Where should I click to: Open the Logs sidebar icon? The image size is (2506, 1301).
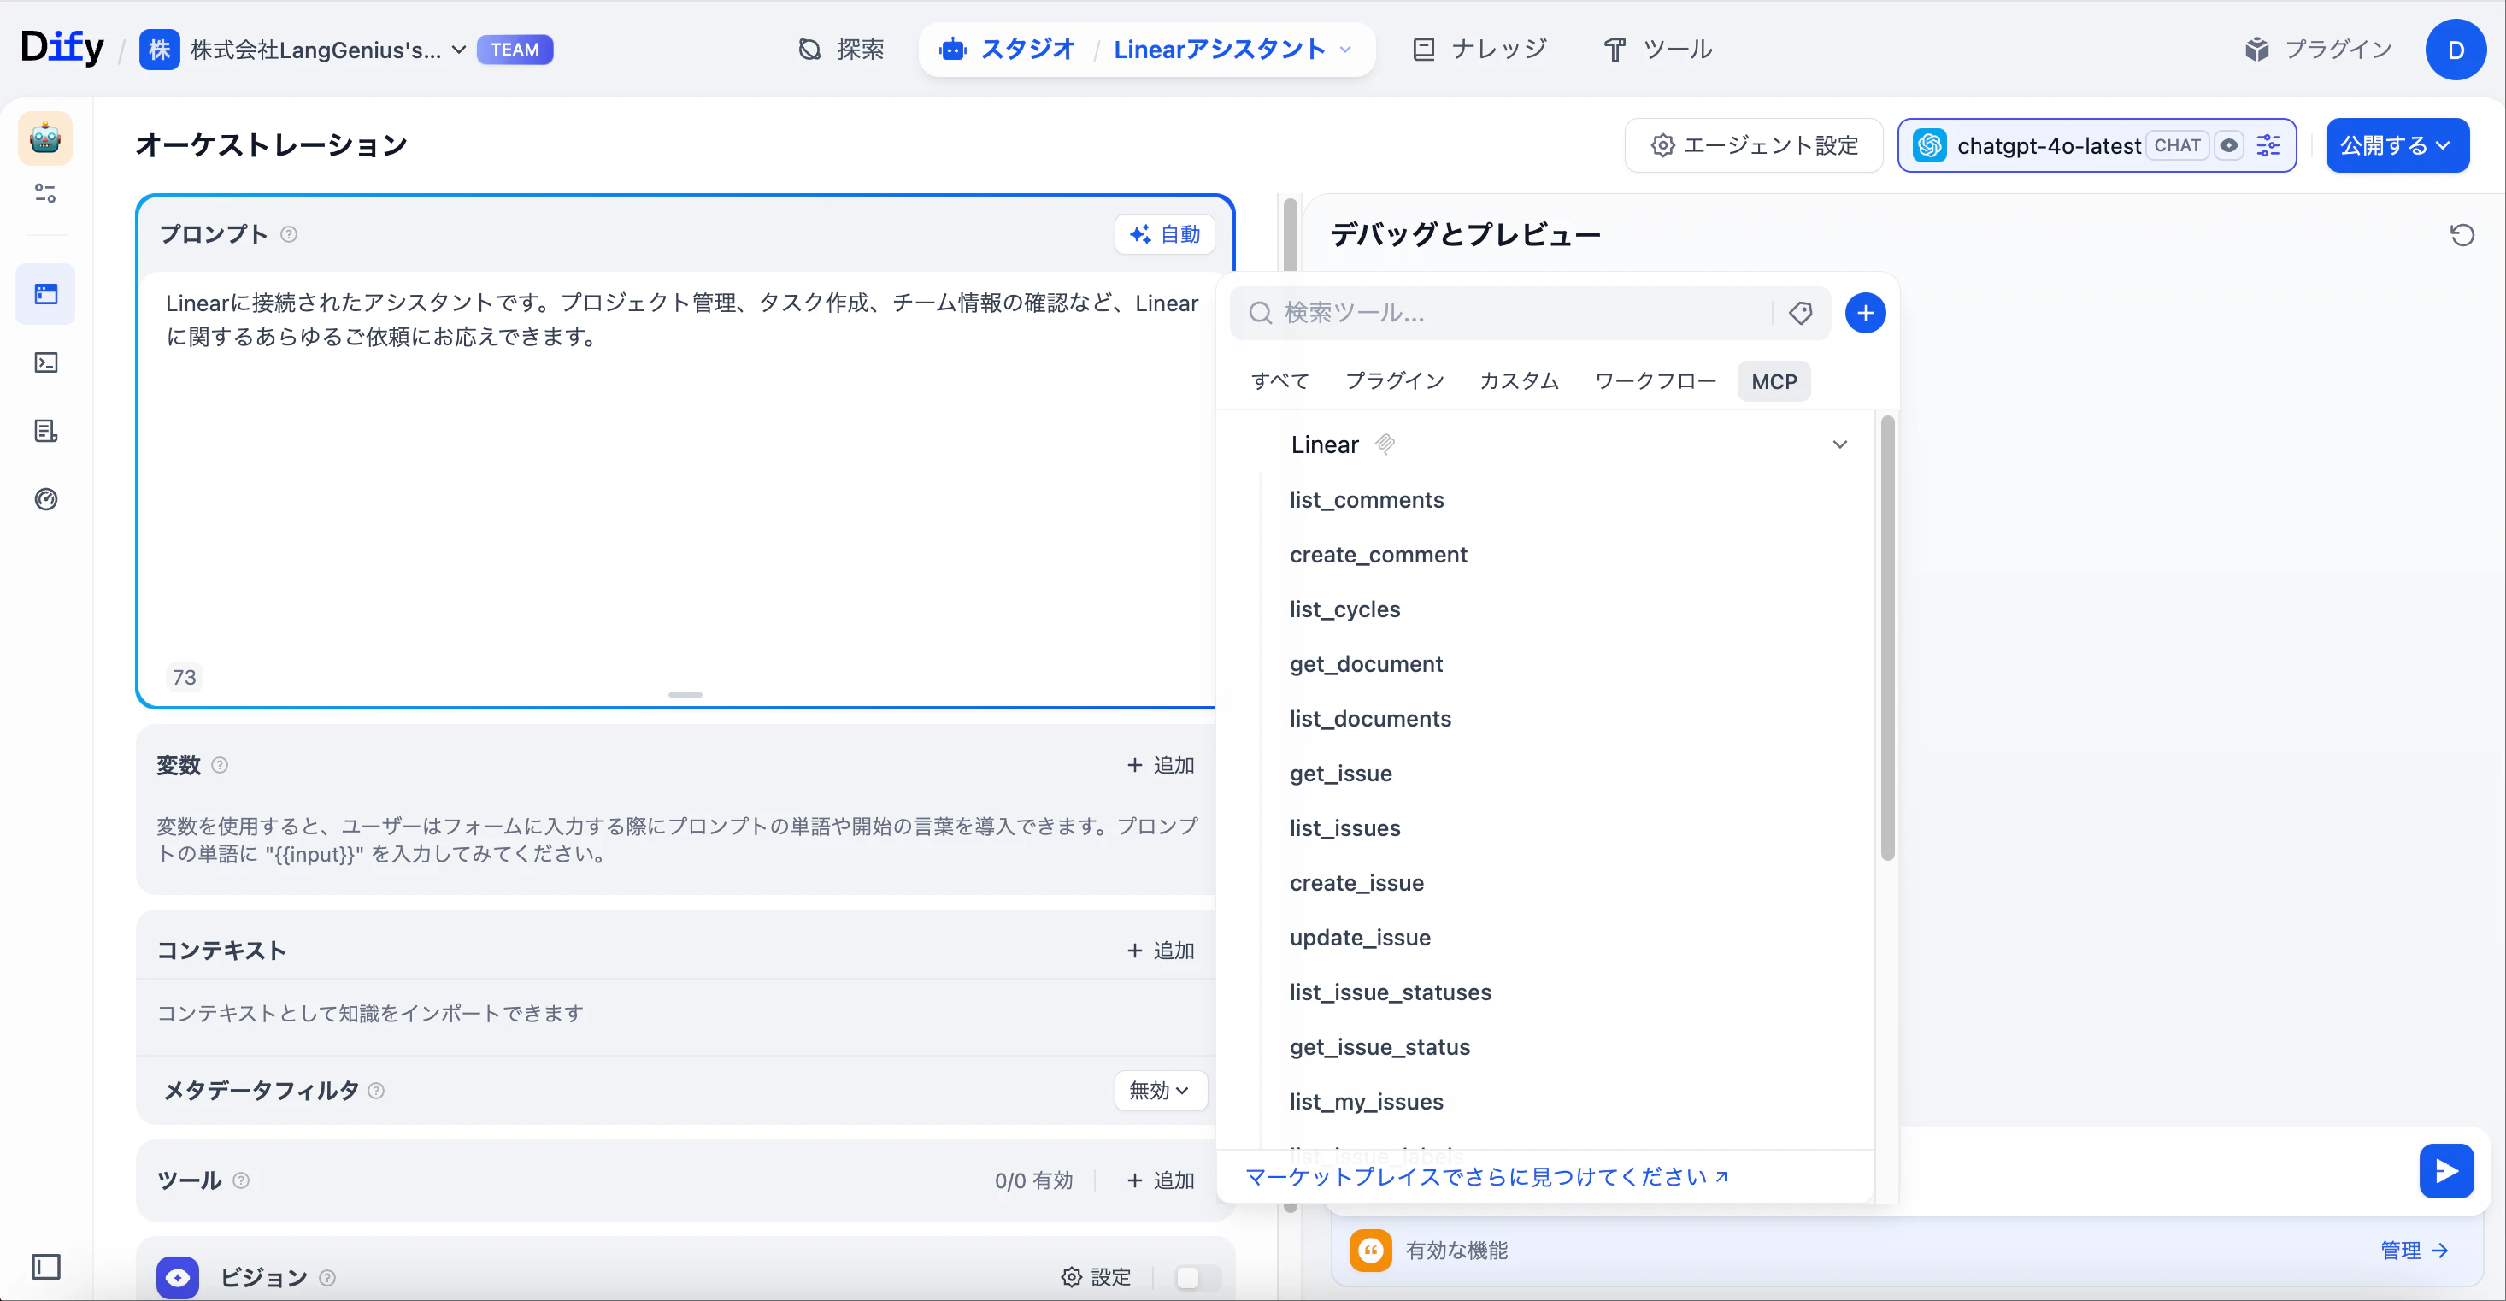45,431
